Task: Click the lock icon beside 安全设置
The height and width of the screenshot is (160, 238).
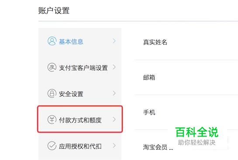Action: pyautogui.click(x=52, y=93)
